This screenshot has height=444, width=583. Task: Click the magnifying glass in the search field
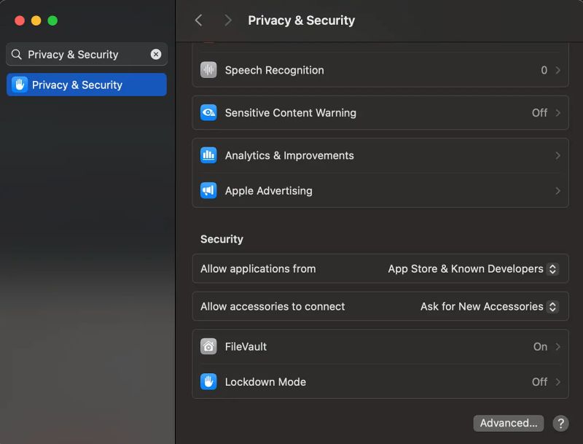pyautogui.click(x=16, y=54)
